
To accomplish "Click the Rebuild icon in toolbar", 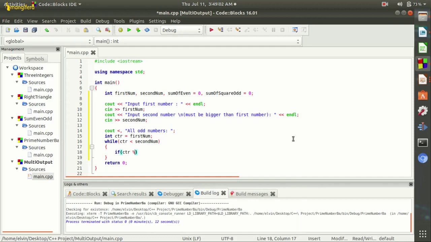I will pos(147,30).
